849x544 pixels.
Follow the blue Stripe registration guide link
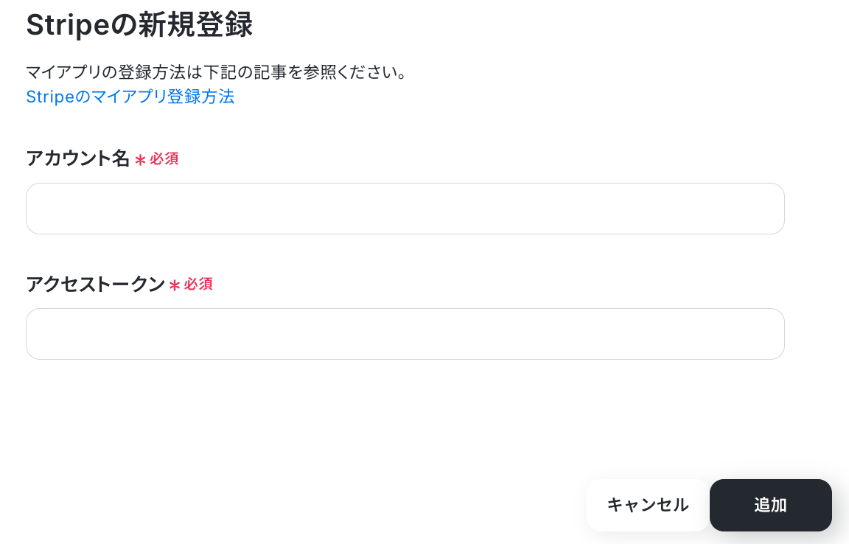pos(130,97)
